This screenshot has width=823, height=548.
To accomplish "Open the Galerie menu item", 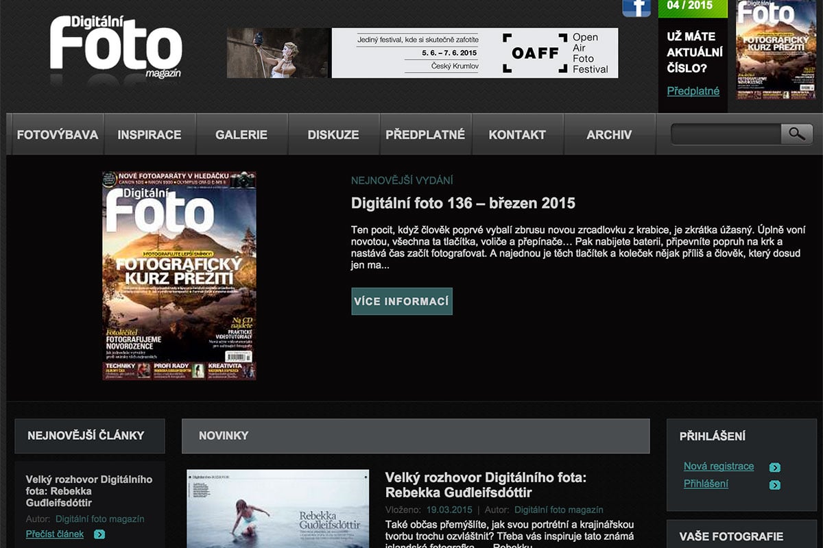I will [x=241, y=135].
